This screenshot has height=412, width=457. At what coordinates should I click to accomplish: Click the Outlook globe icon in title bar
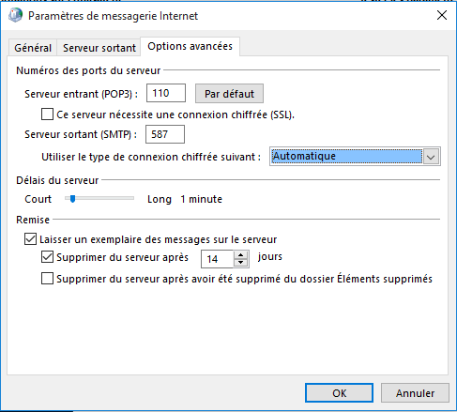tap(15, 15)
